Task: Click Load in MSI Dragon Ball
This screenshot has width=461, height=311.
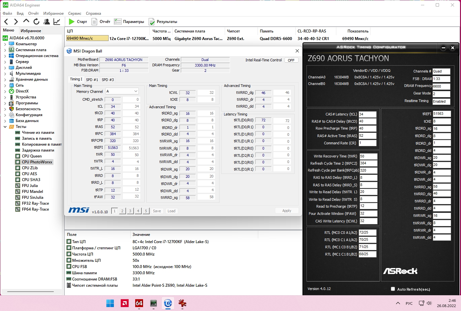Action: 172,211
